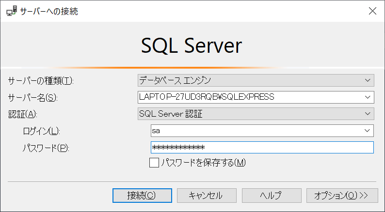Click the 認証(A) label

point(23,114)
